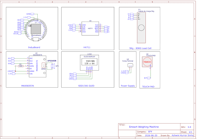Select the date 2026-06-29
This screenshot has width=197, height=139.
click(x=151, y=136)
